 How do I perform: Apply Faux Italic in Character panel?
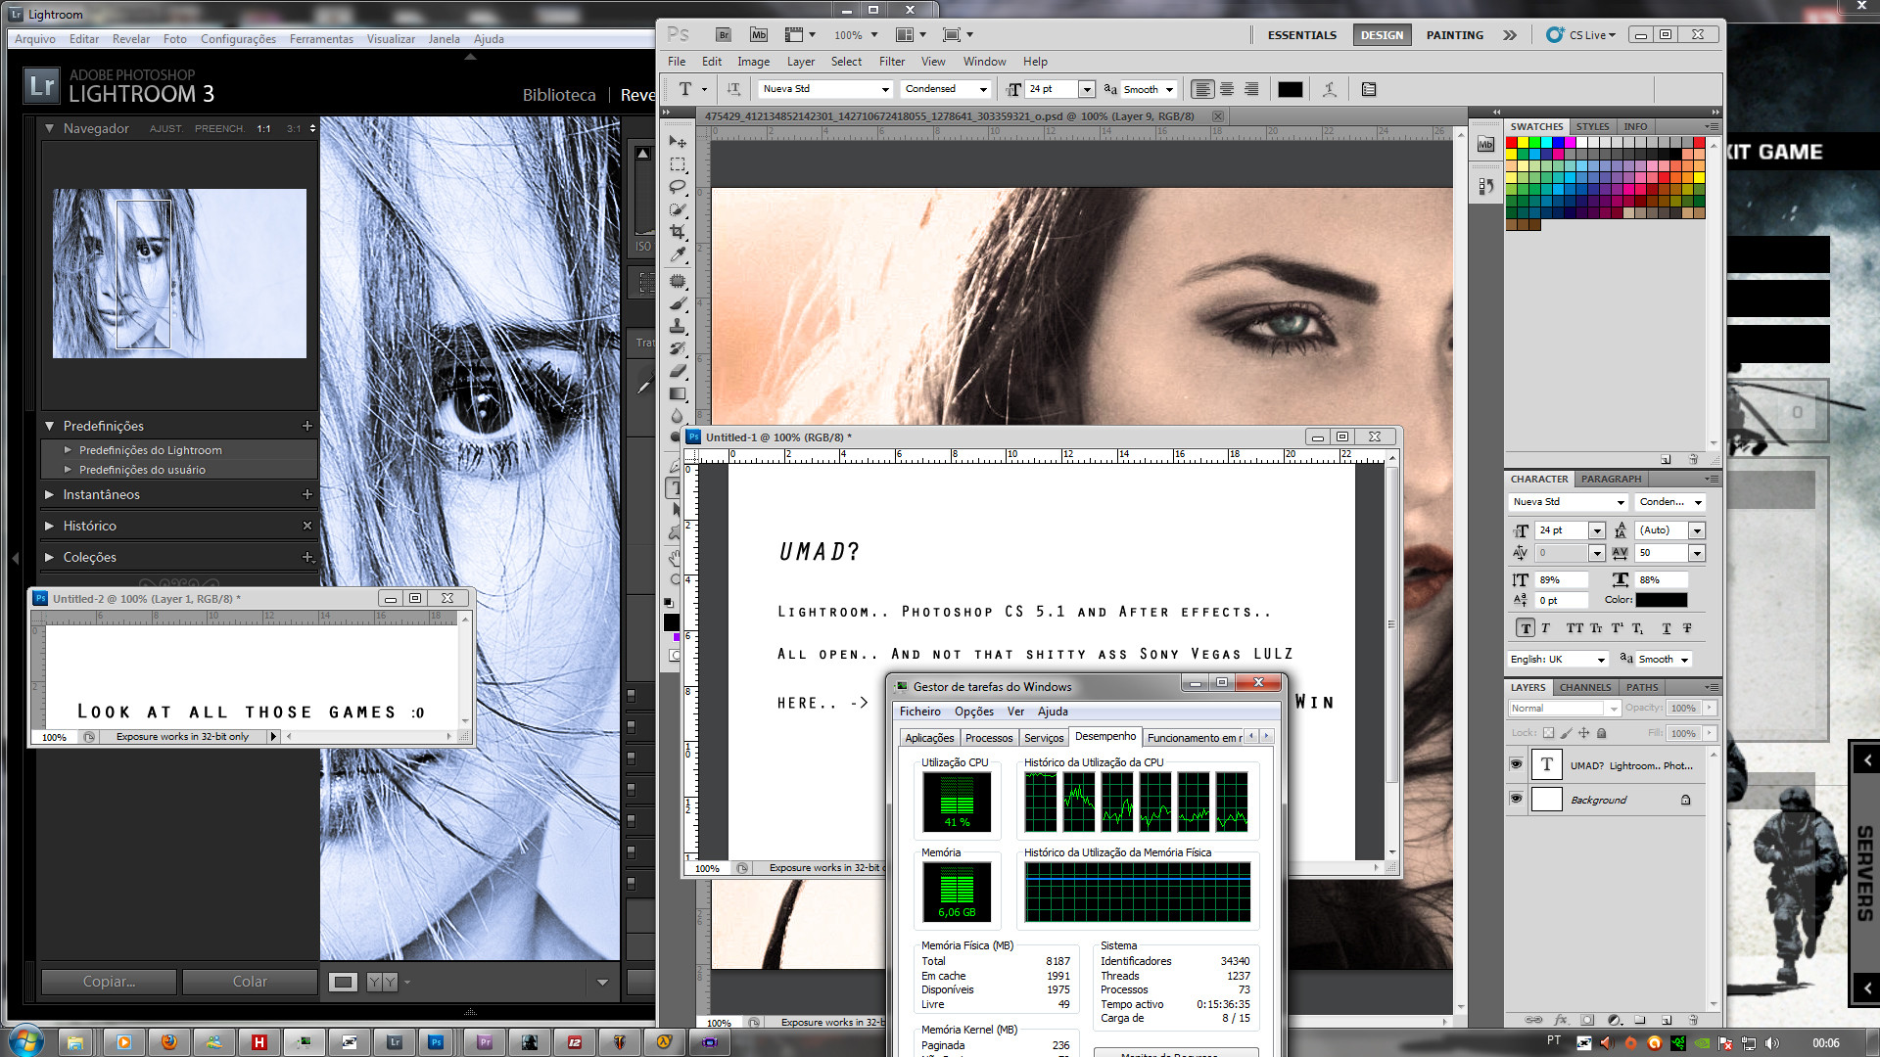pos(1546,628)
